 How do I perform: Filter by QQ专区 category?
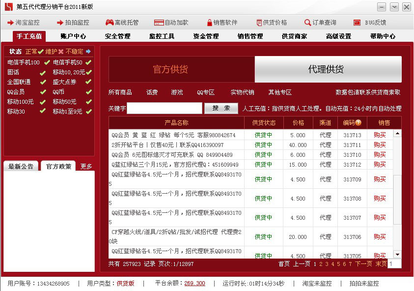point(206,92)
